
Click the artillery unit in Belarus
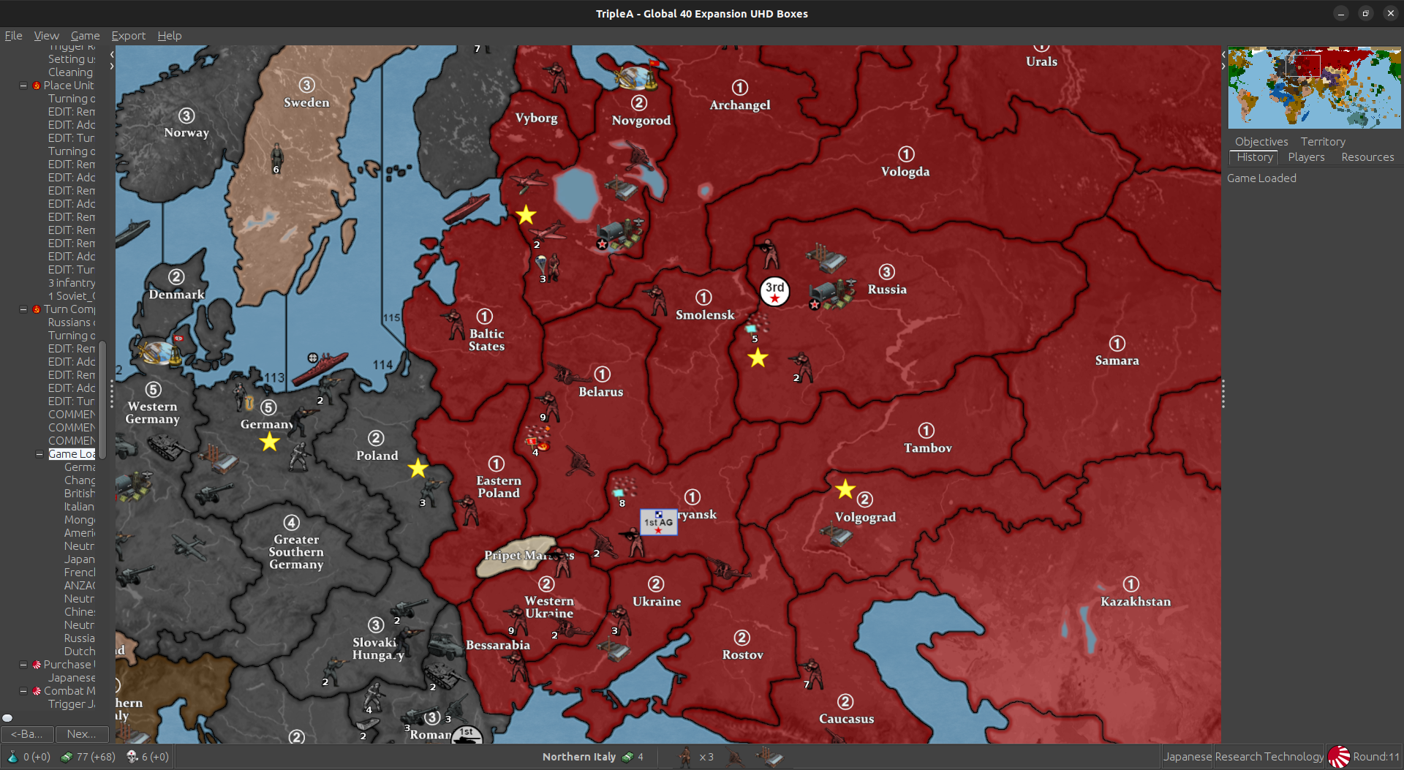(x=568, y=374)
